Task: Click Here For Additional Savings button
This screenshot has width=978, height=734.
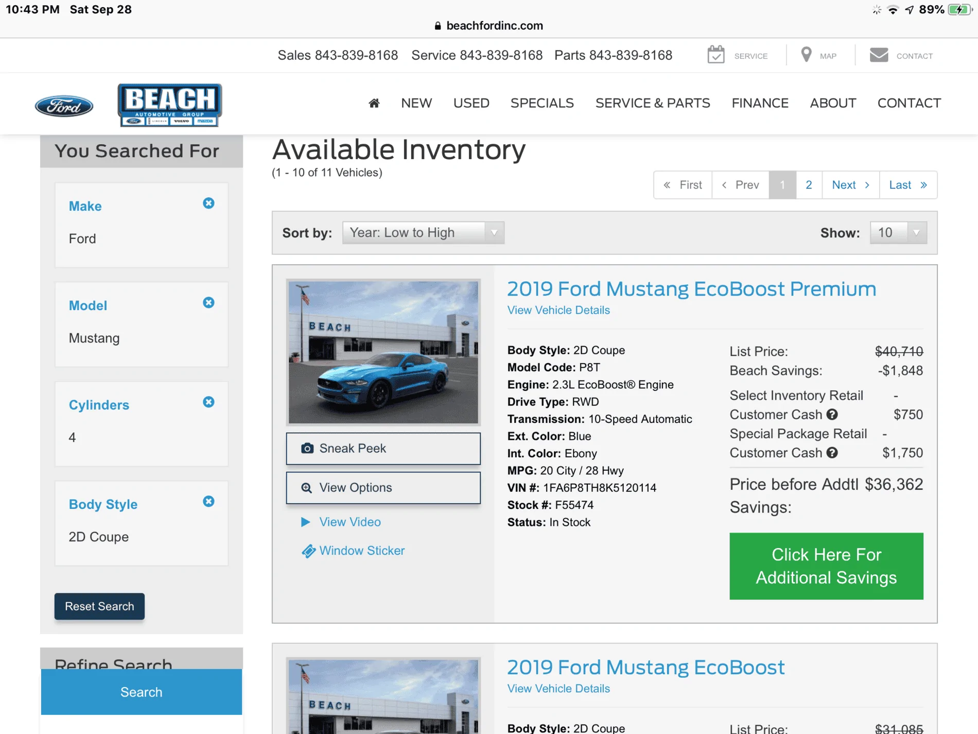Action: point(826,566)
